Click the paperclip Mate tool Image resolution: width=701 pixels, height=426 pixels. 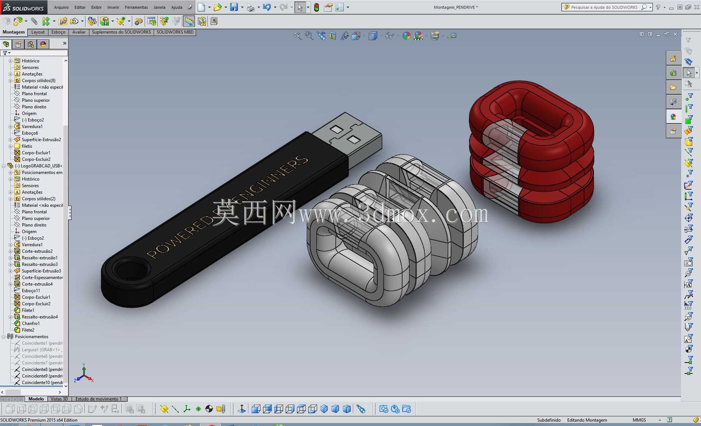tap(34, 22)
